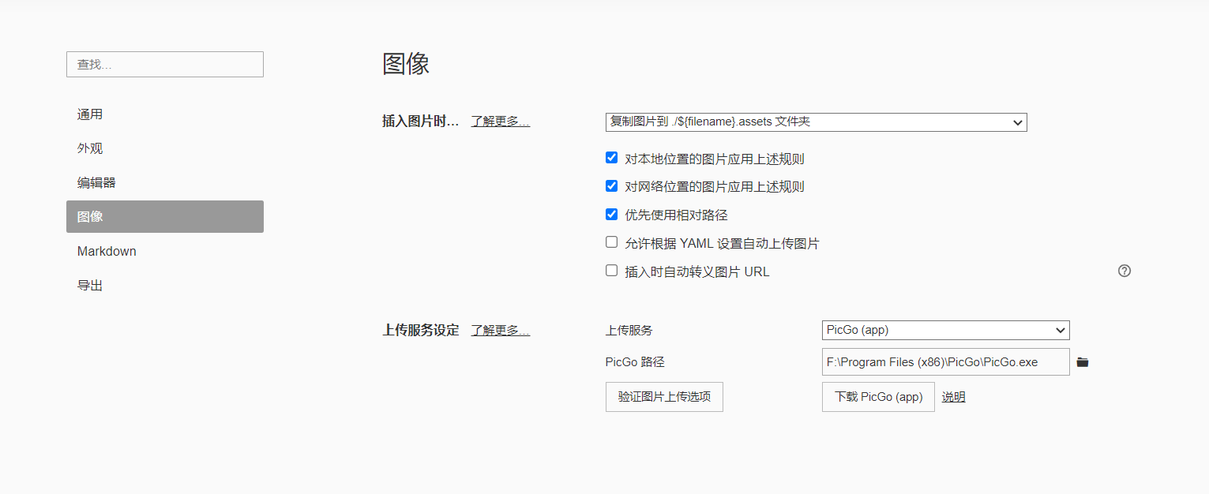
Task: Open the 通用 settings section
Action: click(x=165, y=114)
